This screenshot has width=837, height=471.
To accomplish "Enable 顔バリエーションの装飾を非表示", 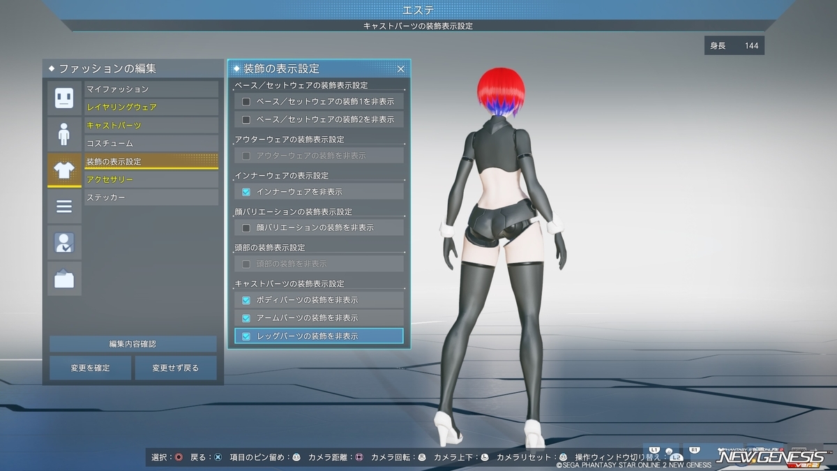I will (246, 227).
